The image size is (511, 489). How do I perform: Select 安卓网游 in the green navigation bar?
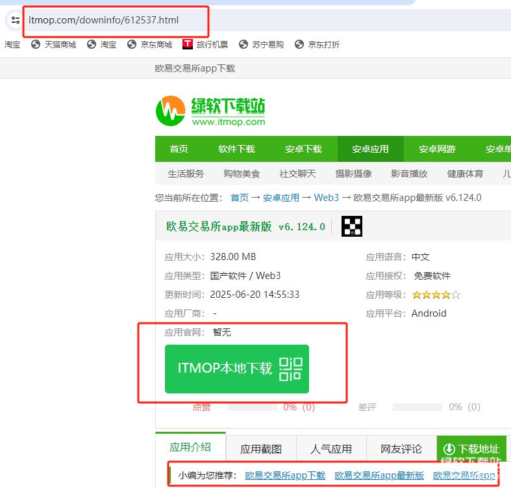(437, 149)
